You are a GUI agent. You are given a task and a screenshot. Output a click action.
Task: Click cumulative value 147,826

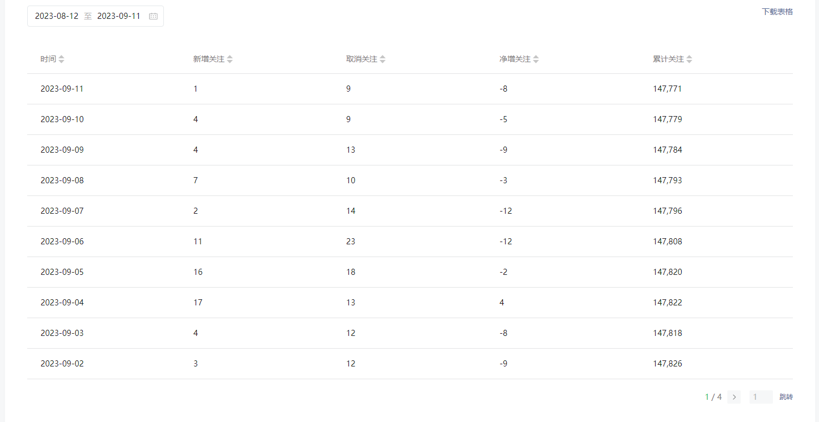pos(667,364)
